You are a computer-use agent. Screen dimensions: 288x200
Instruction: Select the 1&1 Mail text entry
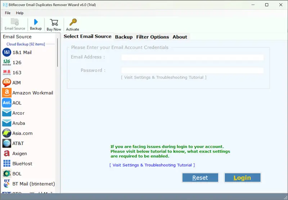[22, 52]
